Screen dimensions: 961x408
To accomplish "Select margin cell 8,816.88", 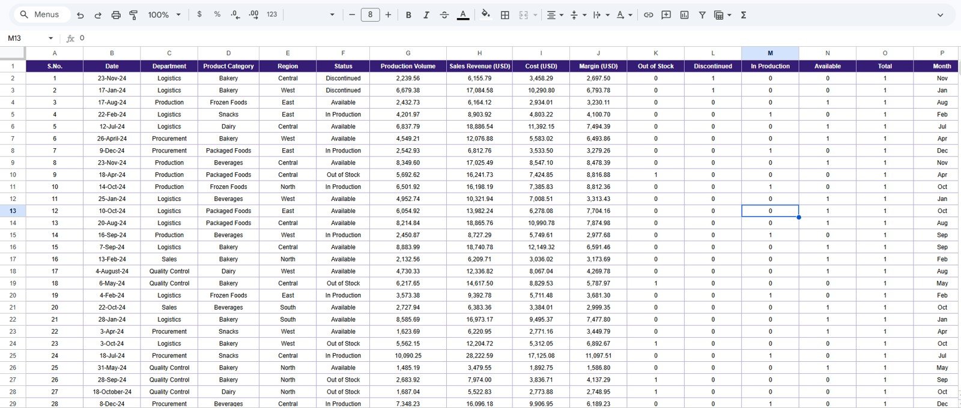I will (598, 175).
